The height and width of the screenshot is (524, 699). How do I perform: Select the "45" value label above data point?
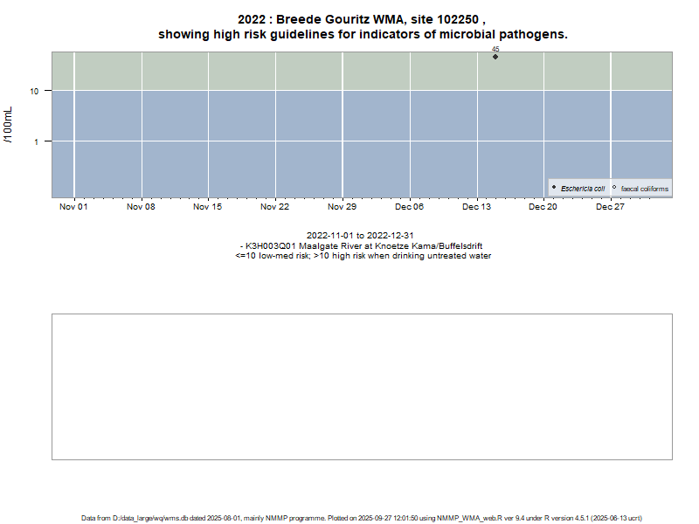click(x=495, y=50)
